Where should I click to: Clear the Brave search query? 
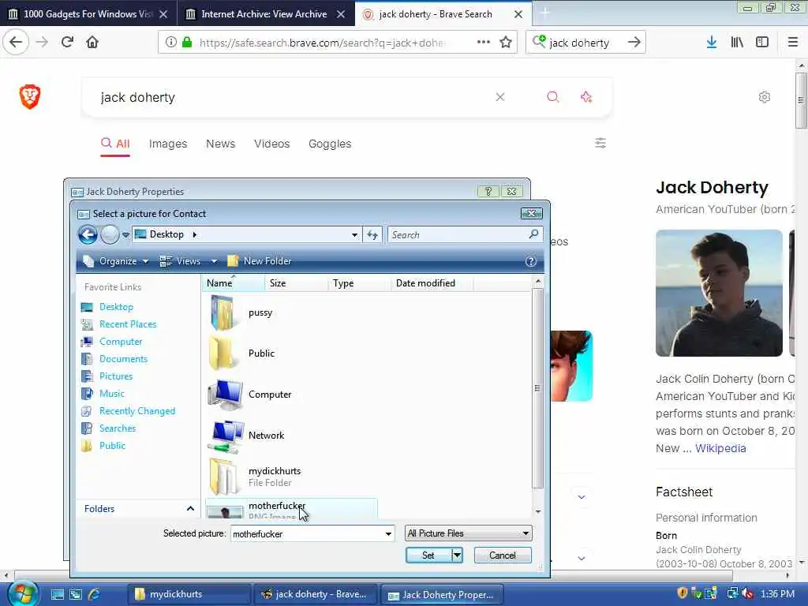click(499, 97)
